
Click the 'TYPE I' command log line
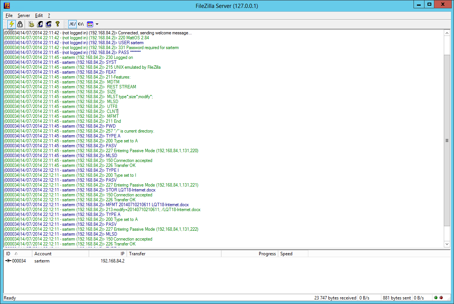click(62, 170)
